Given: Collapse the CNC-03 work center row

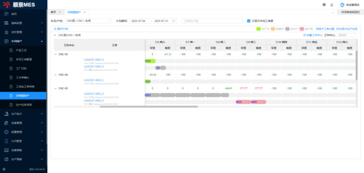Looking at the screenshot, I should [x=55, y=88].
